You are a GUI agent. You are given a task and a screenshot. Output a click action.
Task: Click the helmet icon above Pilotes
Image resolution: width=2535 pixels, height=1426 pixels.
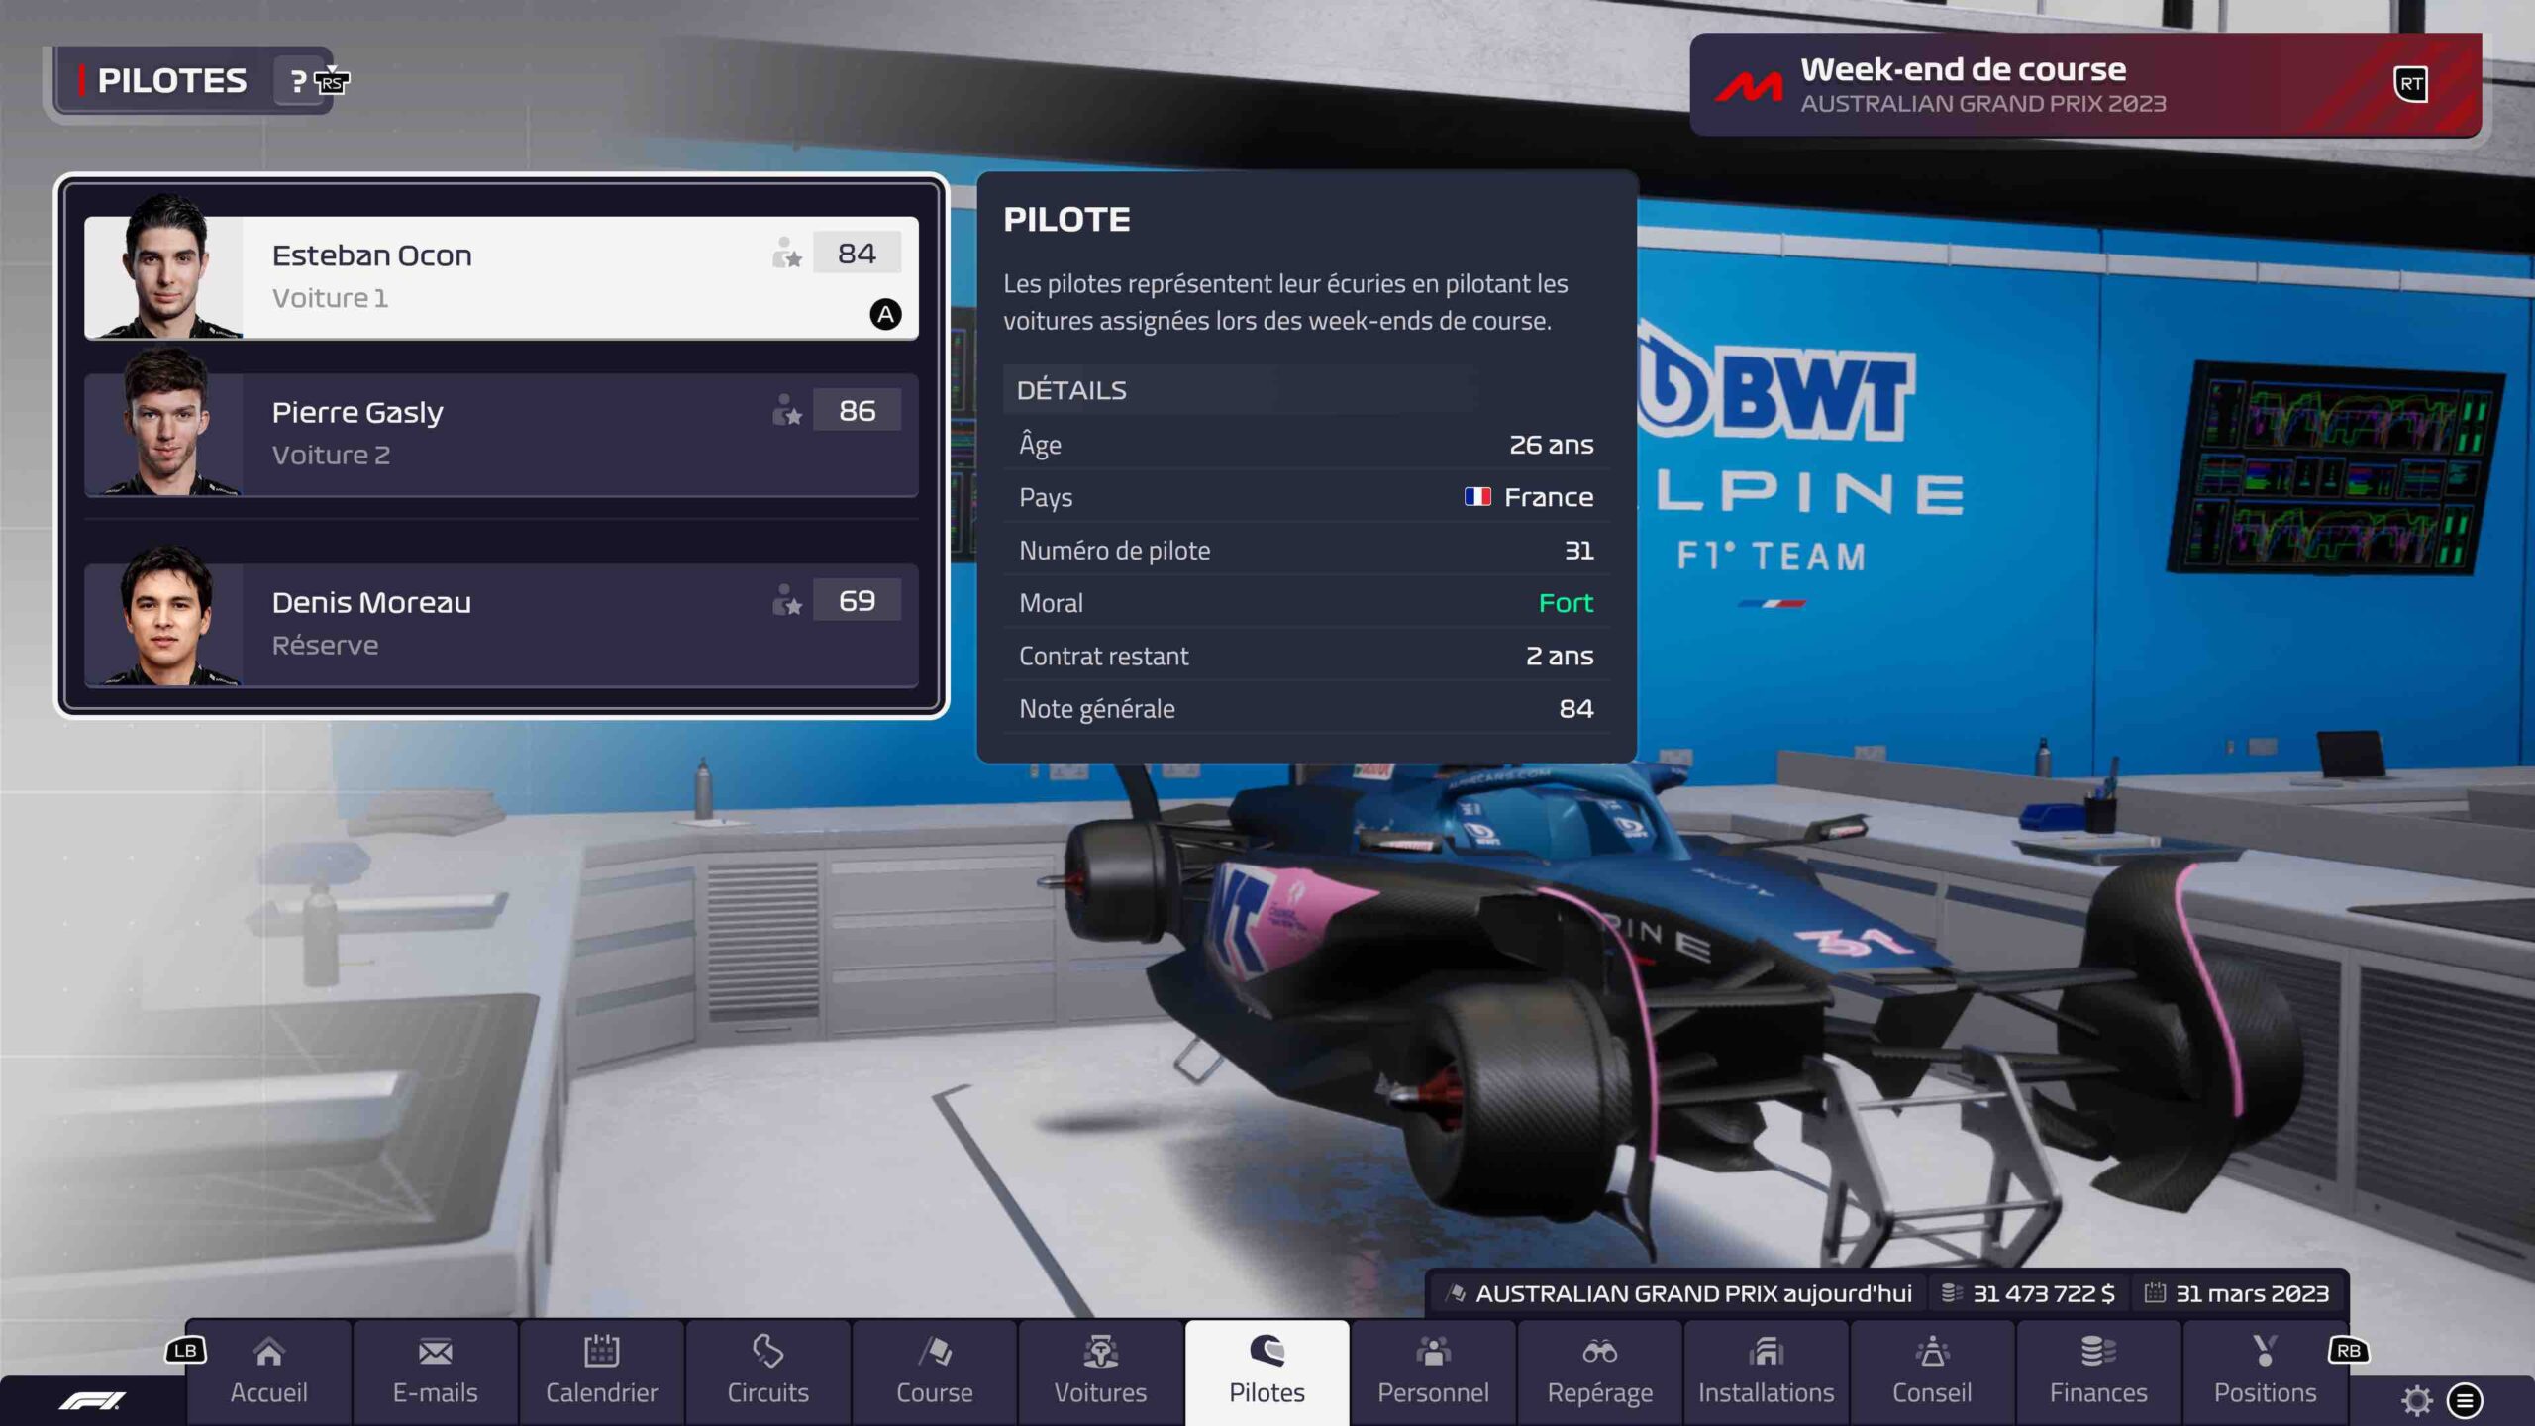click(1267, 1351)
